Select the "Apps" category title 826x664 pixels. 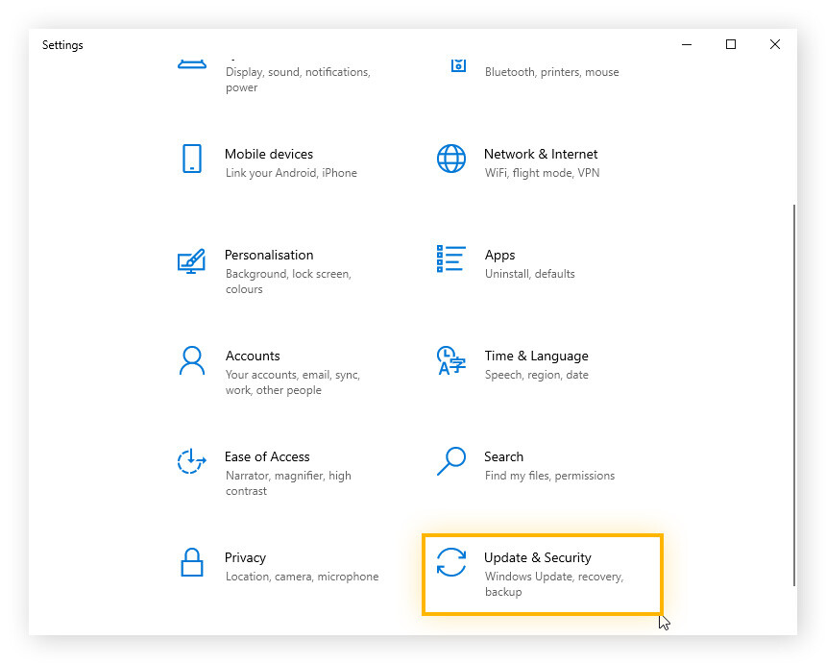[500, 255]
